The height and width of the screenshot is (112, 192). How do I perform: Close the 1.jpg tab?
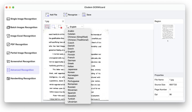coord(63,21)
